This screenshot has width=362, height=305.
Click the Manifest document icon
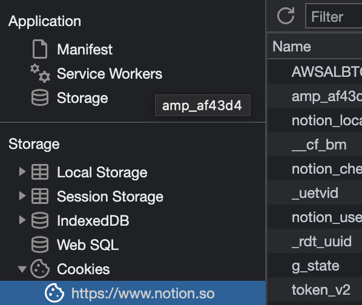pos(40,49)
